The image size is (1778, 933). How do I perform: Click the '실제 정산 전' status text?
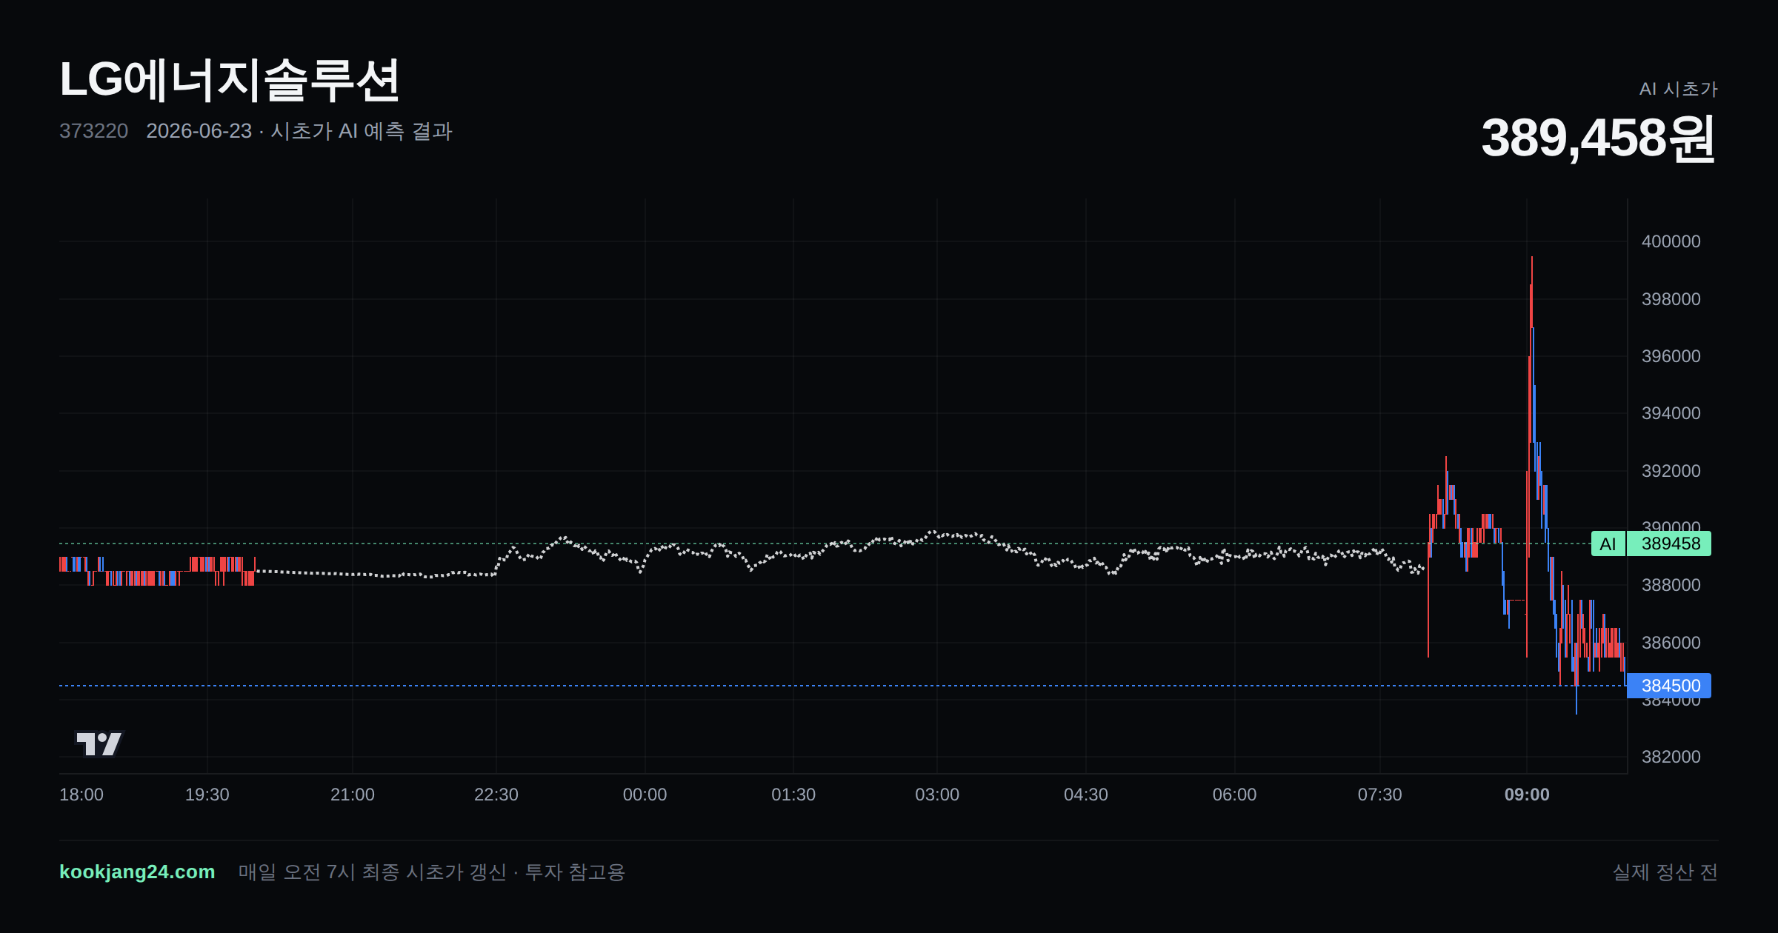(x=1665, y=872)
